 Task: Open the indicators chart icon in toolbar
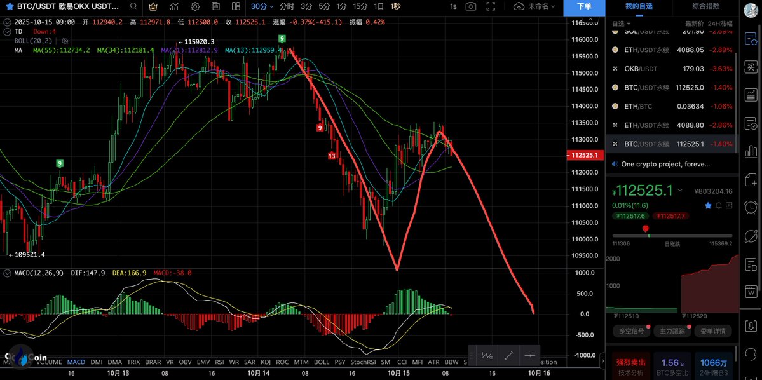(174, 6)
